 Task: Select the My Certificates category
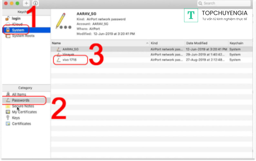[24, 112]
